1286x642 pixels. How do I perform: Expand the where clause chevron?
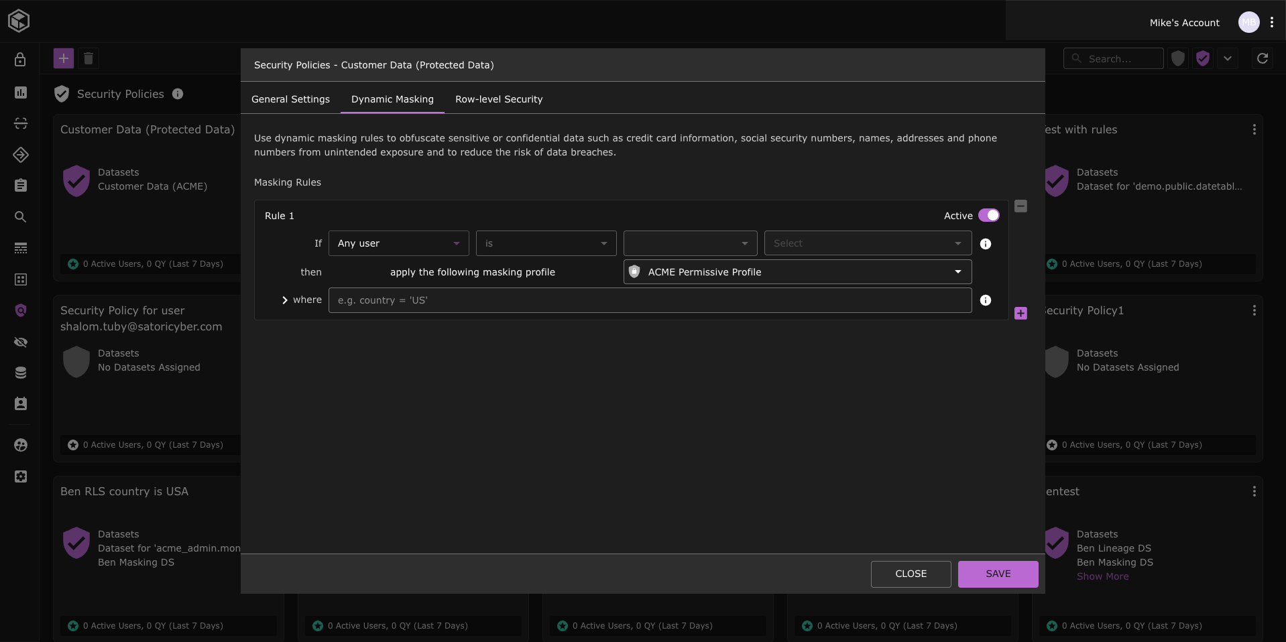coord(285,300)
